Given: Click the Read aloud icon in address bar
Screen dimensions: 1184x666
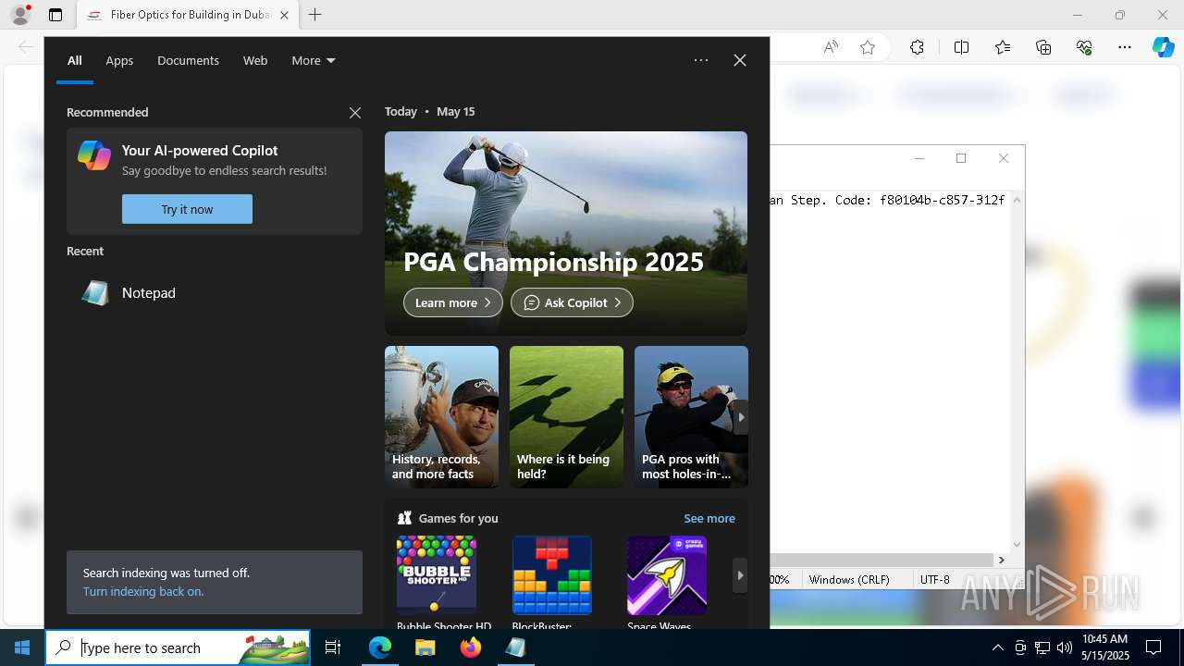Looking at the screenshot, I should [x=831, y=47].
